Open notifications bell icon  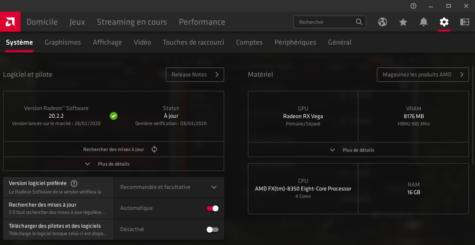click(424, 22)
